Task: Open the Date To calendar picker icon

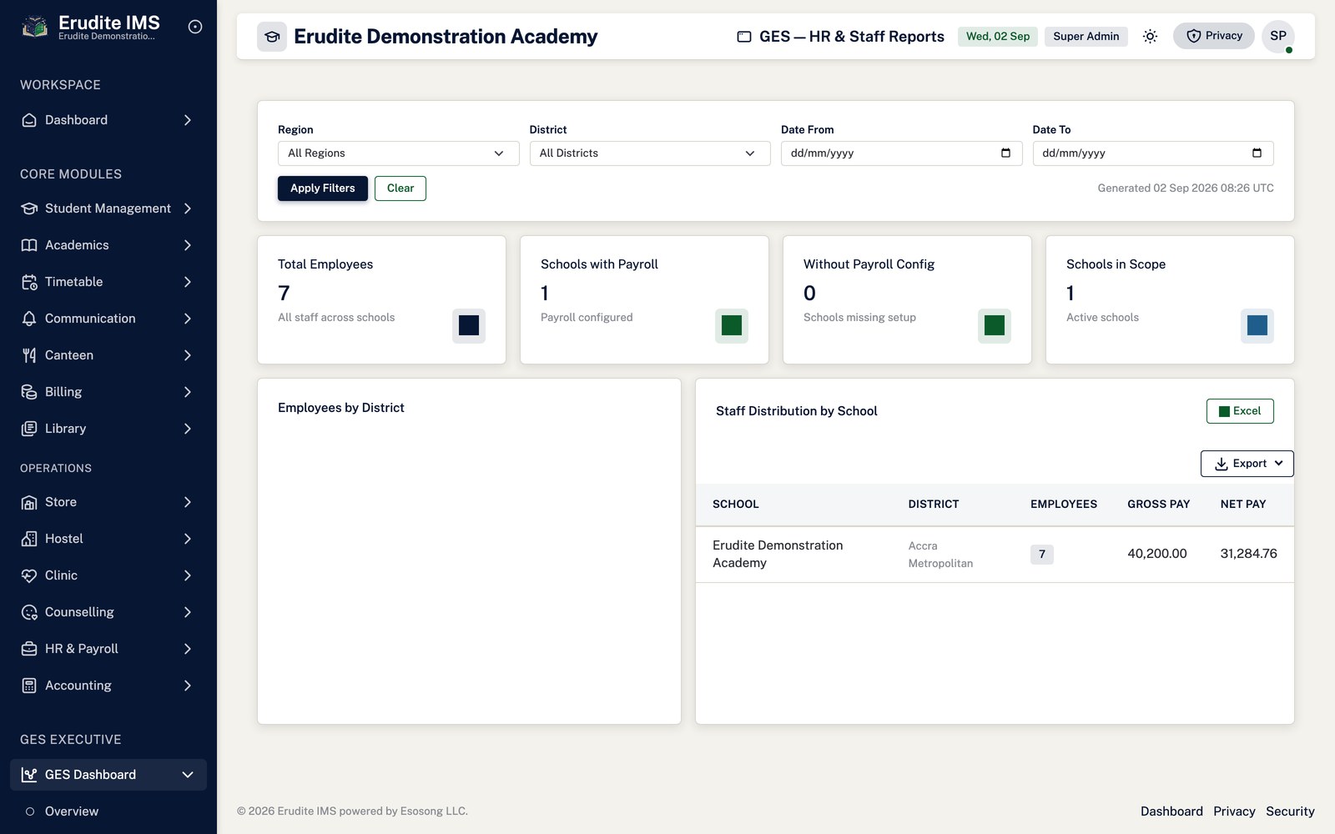Action: (x=1257, y=153)
